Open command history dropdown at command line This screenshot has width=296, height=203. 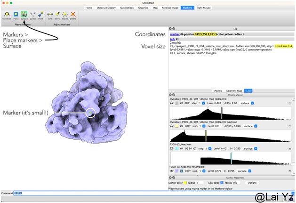click(x=293, y=193)
